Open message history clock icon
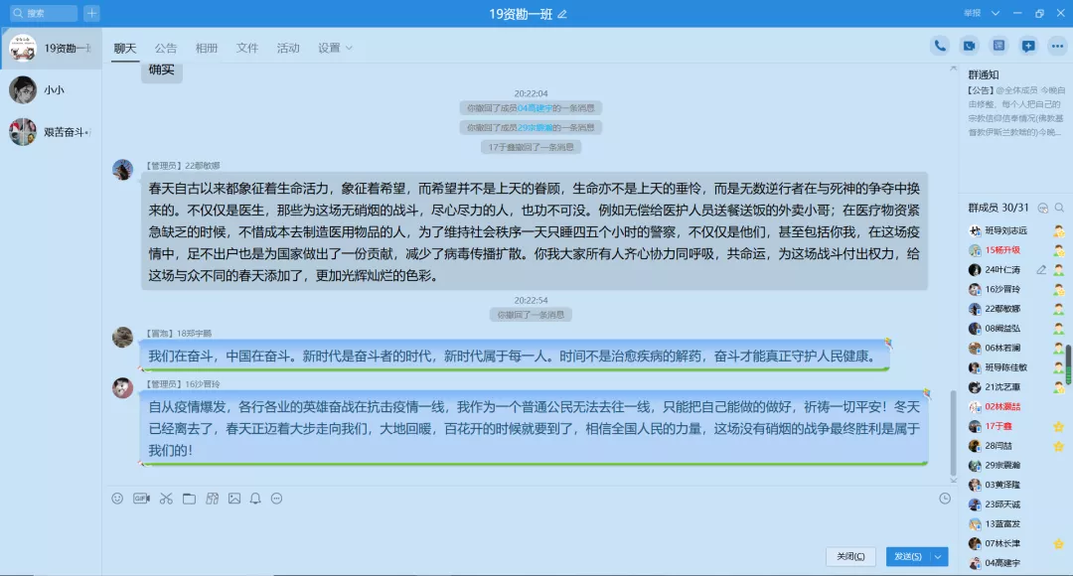 (x=945, y=499)
